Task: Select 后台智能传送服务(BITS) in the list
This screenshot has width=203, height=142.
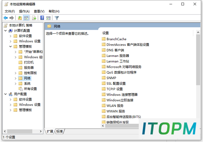Action: (x=123, y=117)
